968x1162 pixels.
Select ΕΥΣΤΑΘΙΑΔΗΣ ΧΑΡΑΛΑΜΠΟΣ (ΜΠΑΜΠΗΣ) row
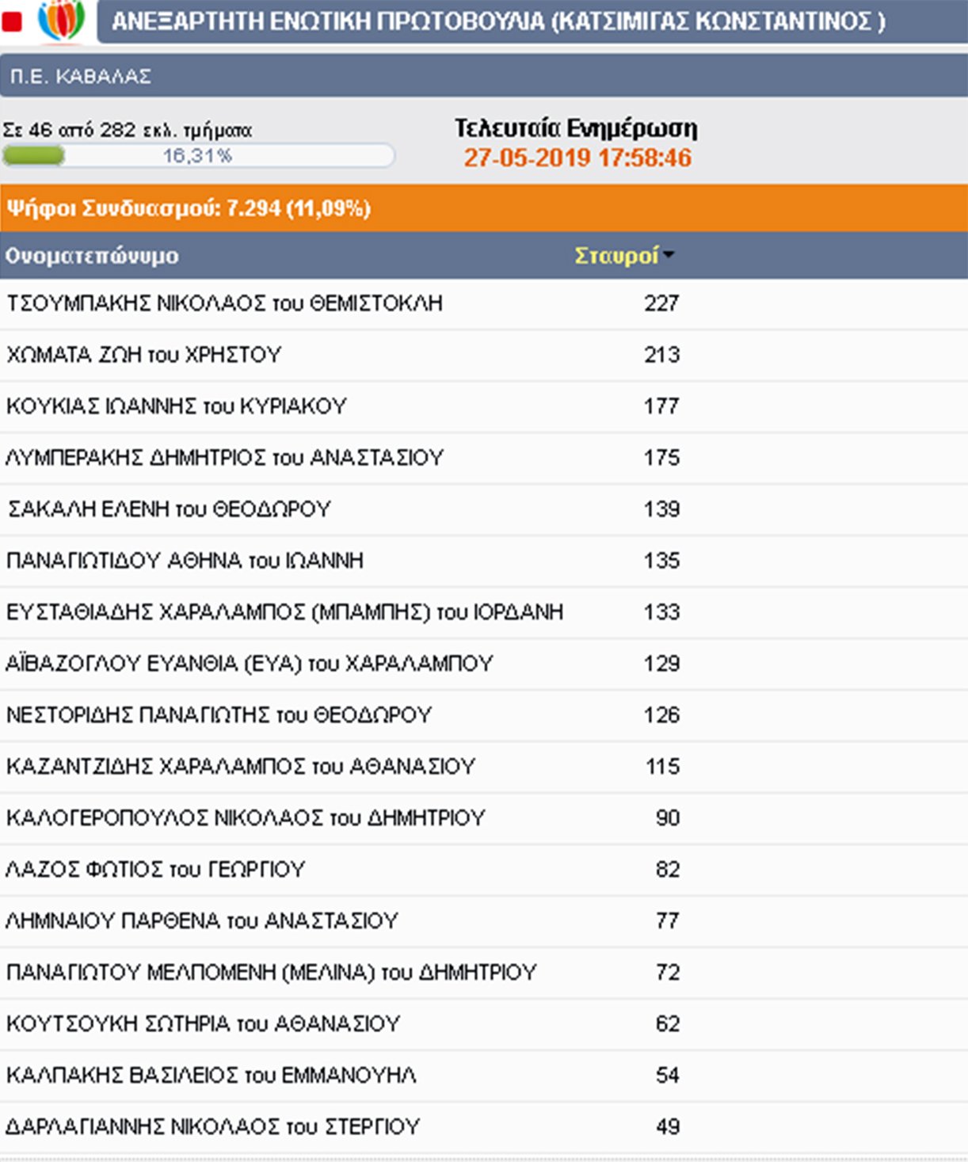point(484,612)
